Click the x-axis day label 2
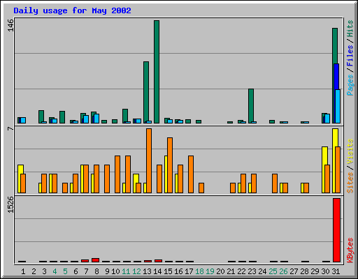 pos(34,271)
